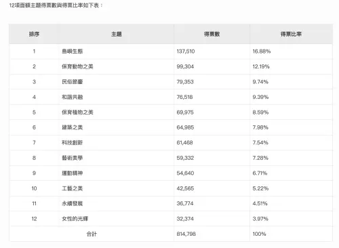Click rank number 1 beside 島嶼生態
The width and height of the screenshot is (339, 248).
pyautogui.click(x=34, y=51)
